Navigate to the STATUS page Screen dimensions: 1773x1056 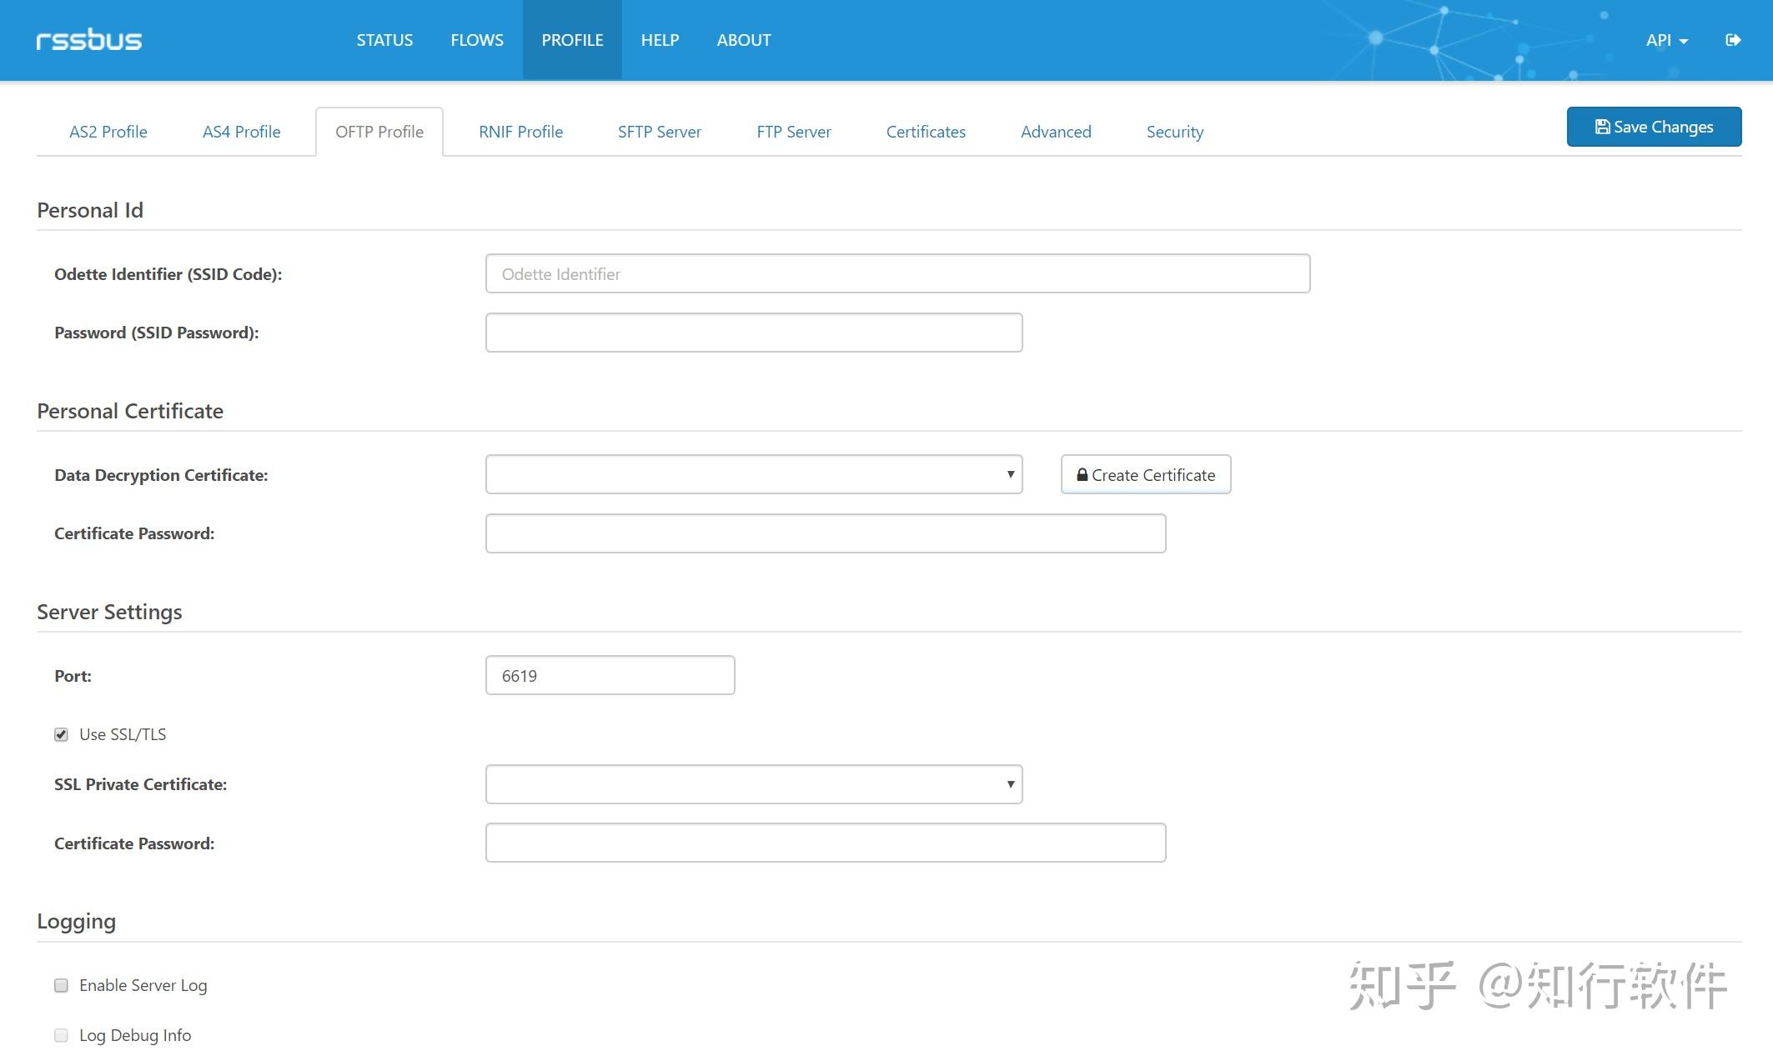[384, 40]
